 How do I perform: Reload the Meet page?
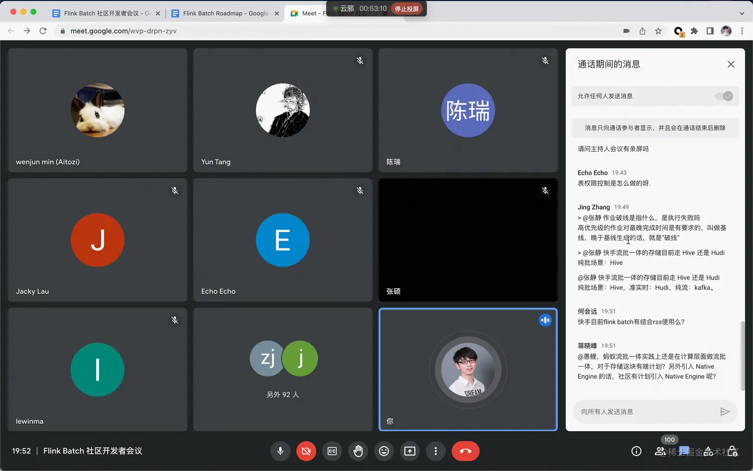tap(43, 31)
